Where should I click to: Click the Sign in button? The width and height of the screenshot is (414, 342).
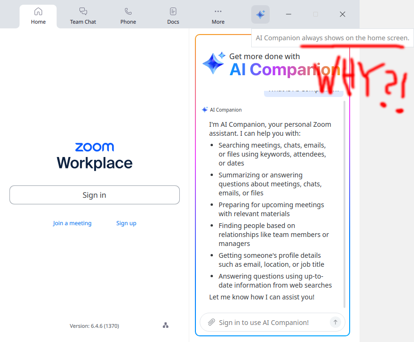click(x=95, y=195)
